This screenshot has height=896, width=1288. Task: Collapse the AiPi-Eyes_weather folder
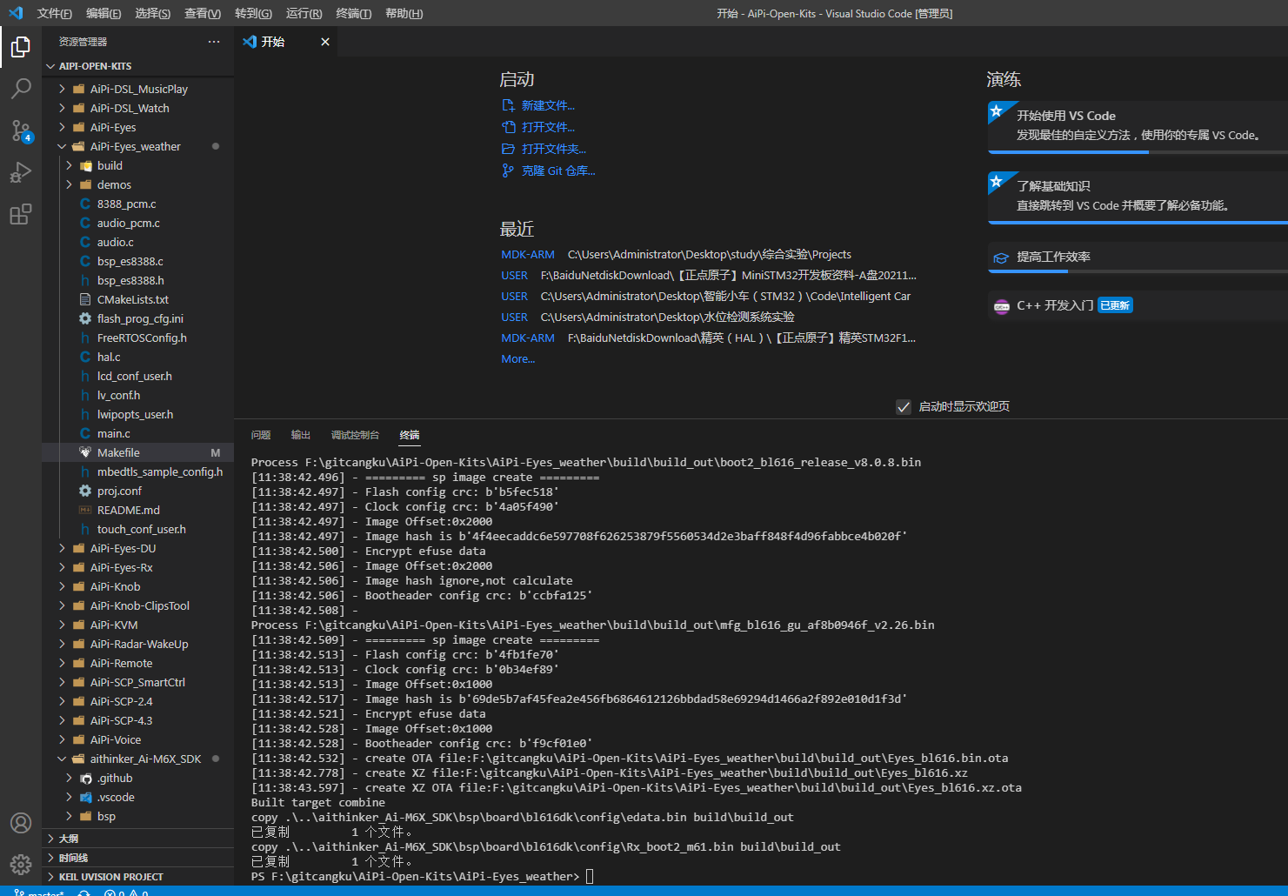62,146
